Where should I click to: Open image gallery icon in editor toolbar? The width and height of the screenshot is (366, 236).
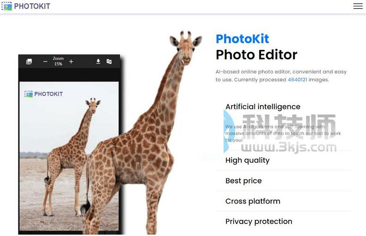tap(29, 61)
